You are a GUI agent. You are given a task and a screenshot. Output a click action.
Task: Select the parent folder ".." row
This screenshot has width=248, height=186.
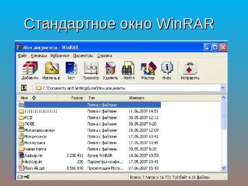click(90, 105)
